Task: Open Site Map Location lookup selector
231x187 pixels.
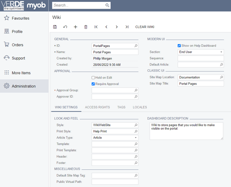Action: 221,77
